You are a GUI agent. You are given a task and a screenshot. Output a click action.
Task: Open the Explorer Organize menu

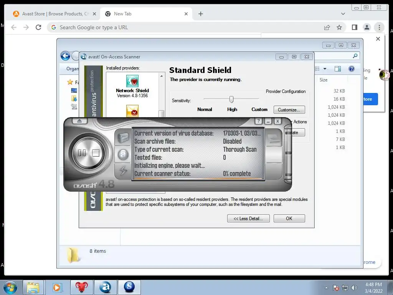(72, 69)
